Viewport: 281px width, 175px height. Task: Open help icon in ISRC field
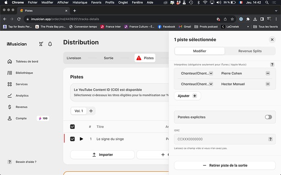click(270, 139)
